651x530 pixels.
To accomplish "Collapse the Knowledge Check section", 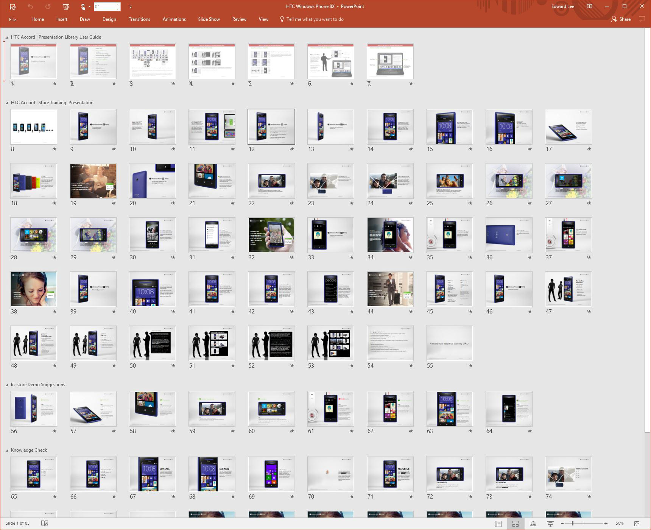I will coord(7,450).
